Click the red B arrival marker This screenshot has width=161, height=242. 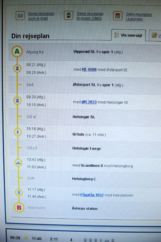click(x=19, y=207)
